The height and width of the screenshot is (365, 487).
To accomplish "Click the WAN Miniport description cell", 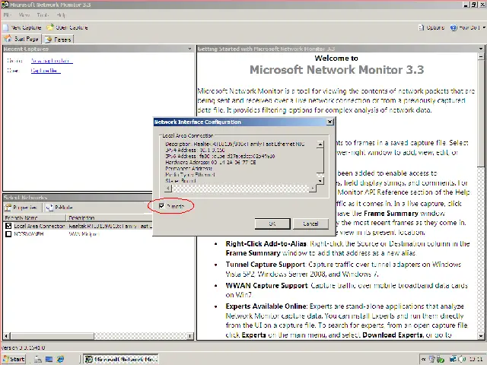I will 84,234.
